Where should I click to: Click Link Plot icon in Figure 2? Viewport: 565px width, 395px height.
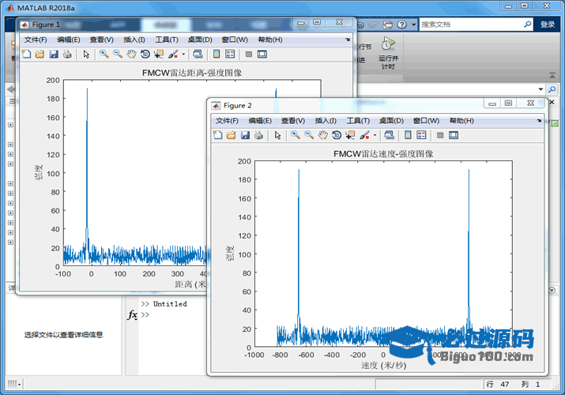(x=389, y=135)
